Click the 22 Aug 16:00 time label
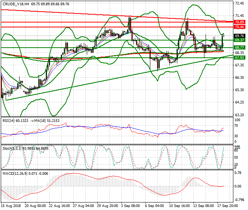 59,206
